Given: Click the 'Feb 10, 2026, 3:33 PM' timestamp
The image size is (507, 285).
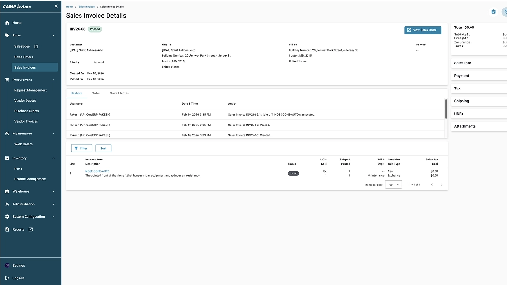Looking at the screenshot, I should [x=196, y=135].
